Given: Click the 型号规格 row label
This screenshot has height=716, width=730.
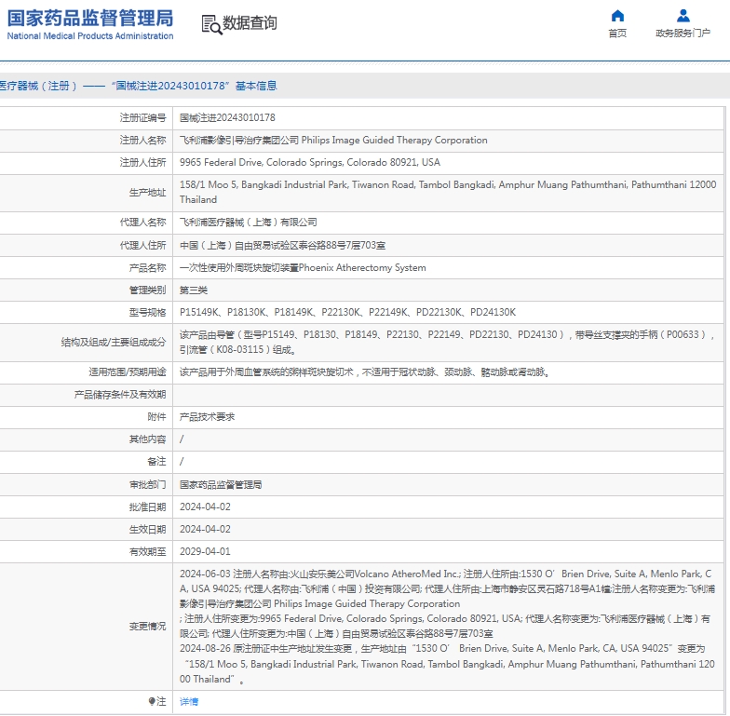Looking at the screenshot, I should coord(147,313).
